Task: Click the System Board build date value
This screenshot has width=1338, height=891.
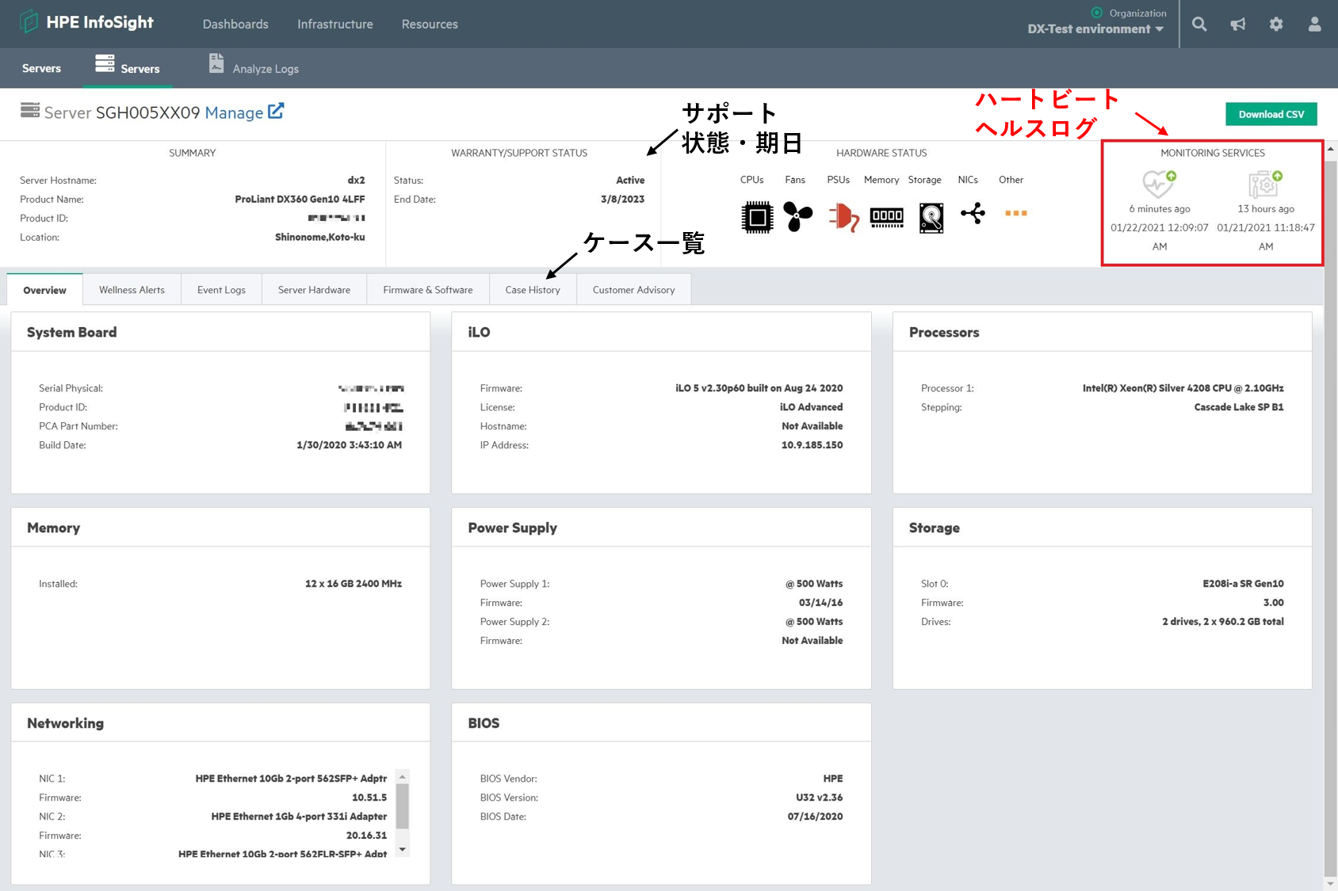Action: 349,445
